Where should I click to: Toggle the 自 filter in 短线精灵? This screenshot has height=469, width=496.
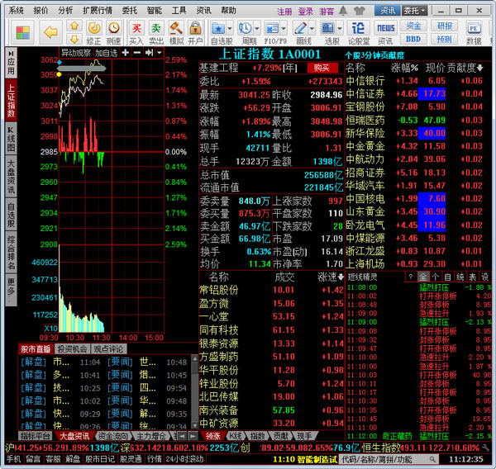point(447,277)
